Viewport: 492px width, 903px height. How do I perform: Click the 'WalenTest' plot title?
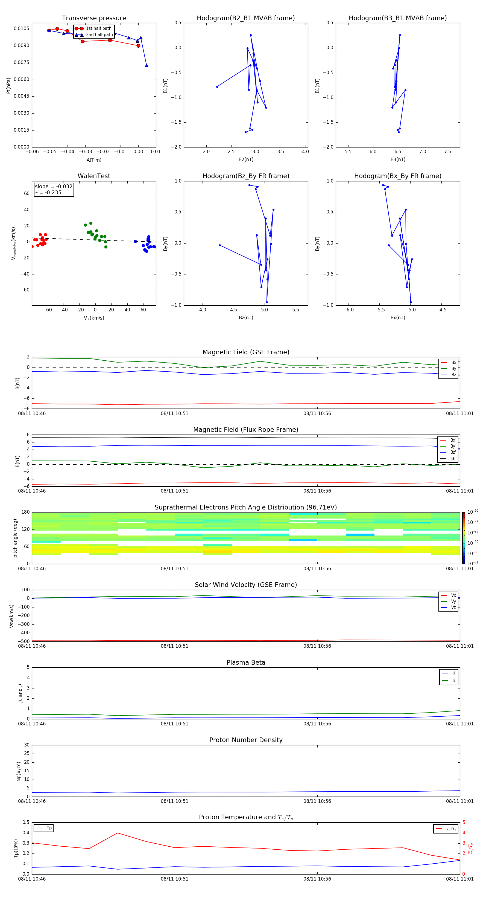point(94,176)
